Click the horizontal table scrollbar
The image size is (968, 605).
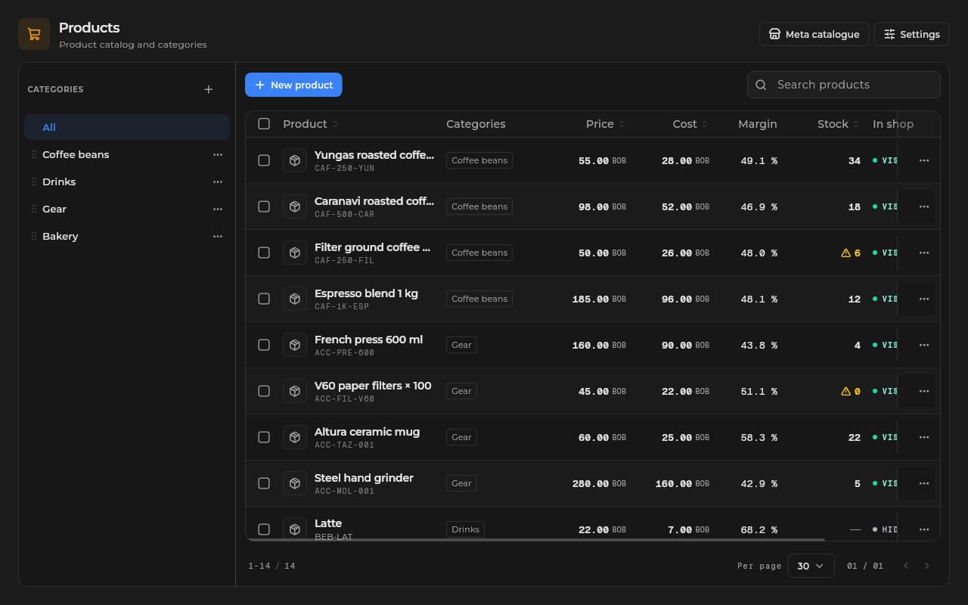click(535, 539)
